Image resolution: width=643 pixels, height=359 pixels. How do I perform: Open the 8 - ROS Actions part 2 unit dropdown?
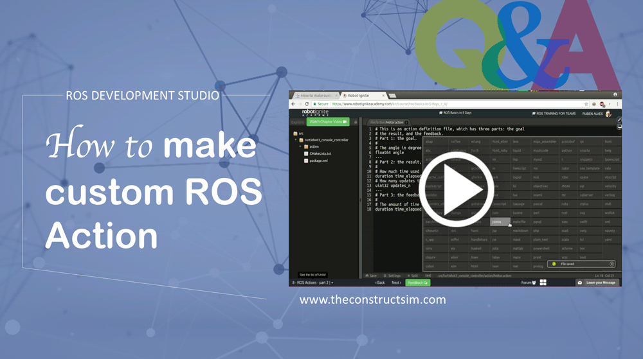(312, 283)
